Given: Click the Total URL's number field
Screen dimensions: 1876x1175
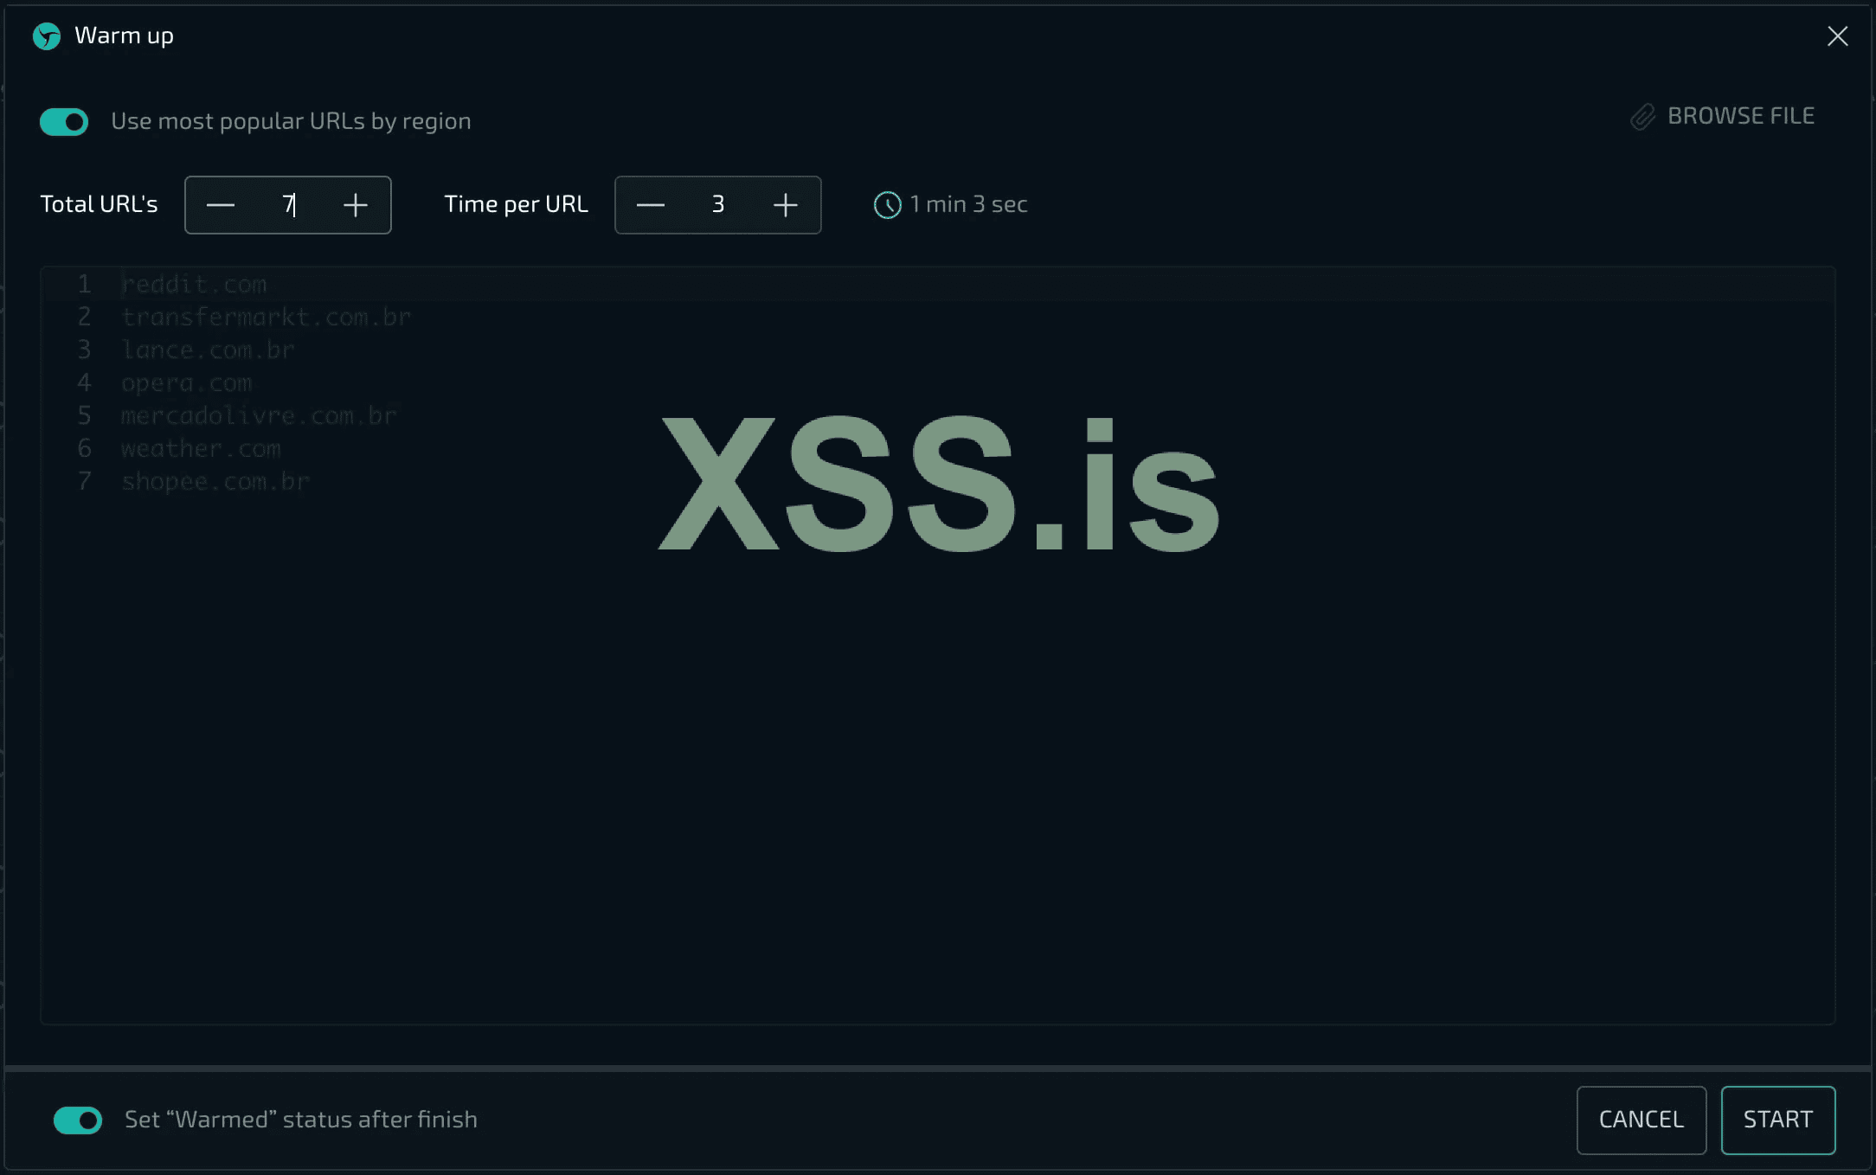Looking at the screenshot, I should pyautogui.click(x=287, y=205).
